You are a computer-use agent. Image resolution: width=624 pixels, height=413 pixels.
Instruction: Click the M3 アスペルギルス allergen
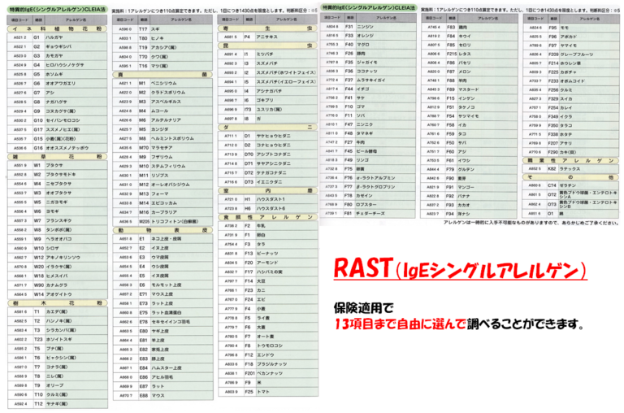click(x=163, y=102)
